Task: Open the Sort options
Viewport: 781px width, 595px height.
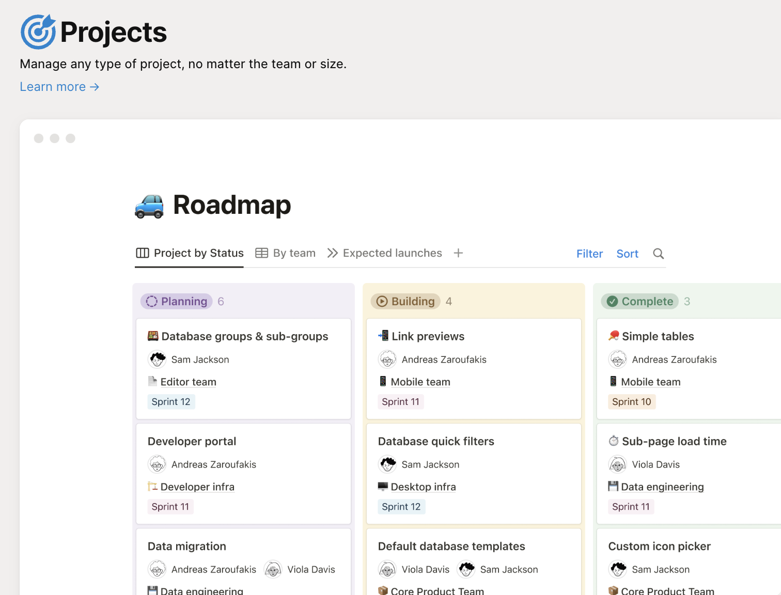Action: click(x=627, y=254)
